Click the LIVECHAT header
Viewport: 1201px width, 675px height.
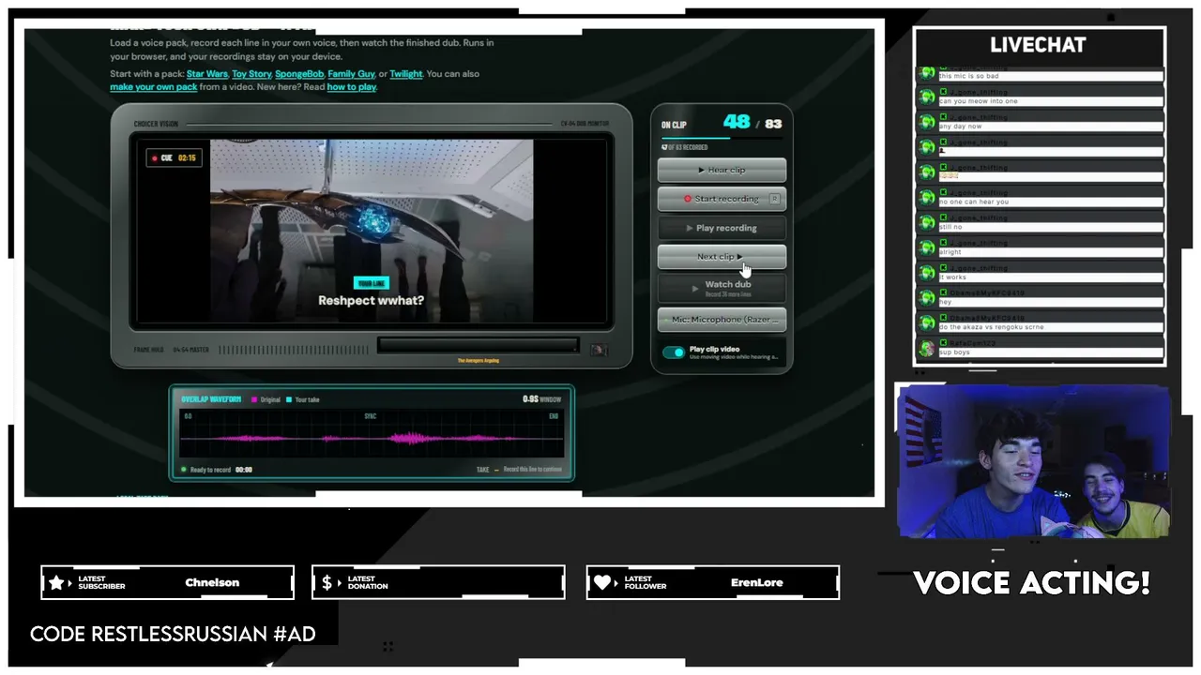(1038, 45)
